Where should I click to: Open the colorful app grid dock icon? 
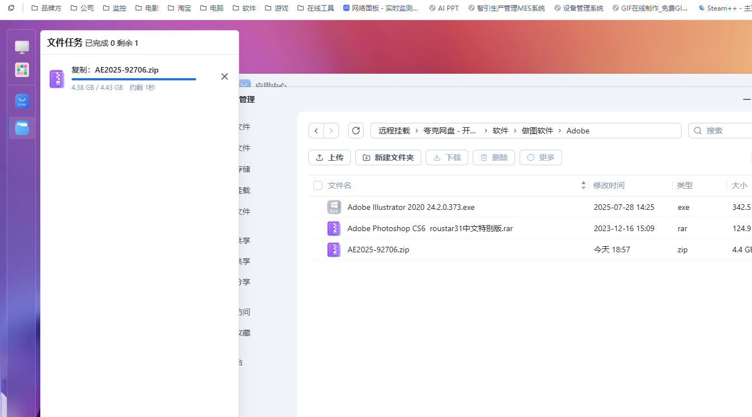22,70
